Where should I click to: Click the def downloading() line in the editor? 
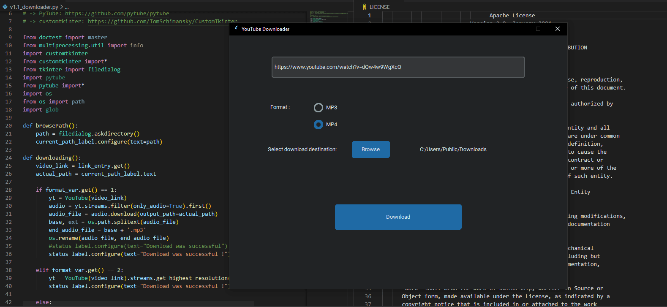[52, 158]
